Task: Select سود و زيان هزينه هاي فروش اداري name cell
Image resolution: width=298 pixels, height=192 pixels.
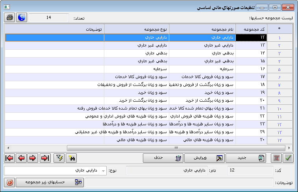Action: coord(202,116)
